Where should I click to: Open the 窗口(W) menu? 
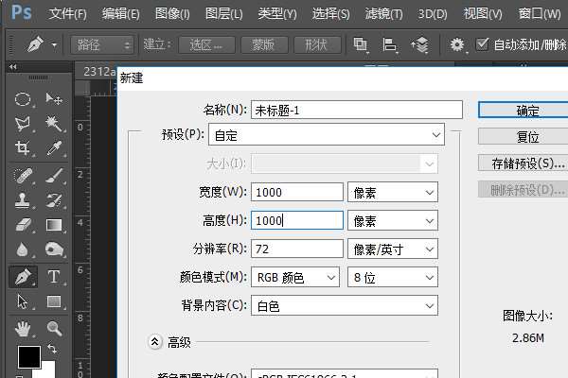click(x=540, y=14)
